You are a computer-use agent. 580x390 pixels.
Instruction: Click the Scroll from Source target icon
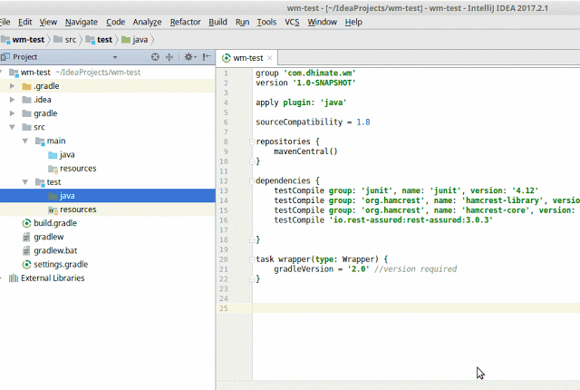coord(155,57)
